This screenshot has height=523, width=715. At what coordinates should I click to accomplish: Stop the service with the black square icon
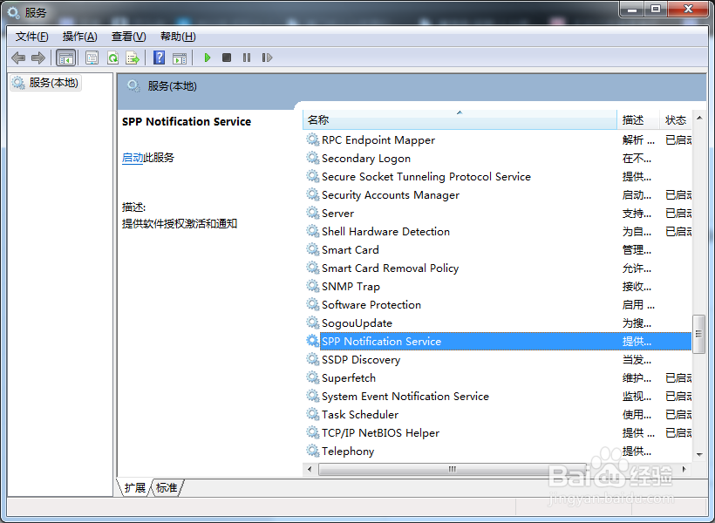point(226,58)
